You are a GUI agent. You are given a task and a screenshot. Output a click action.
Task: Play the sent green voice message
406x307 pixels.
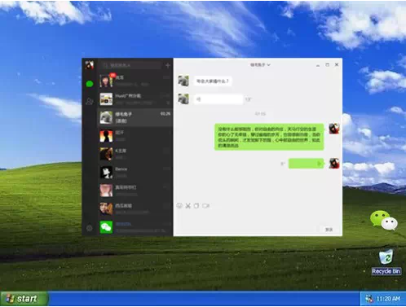click(x=306, y=164)
